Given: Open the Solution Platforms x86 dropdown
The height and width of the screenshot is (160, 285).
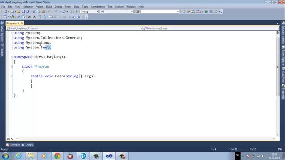Looking at the screenshot, I should tap(117, 12).
